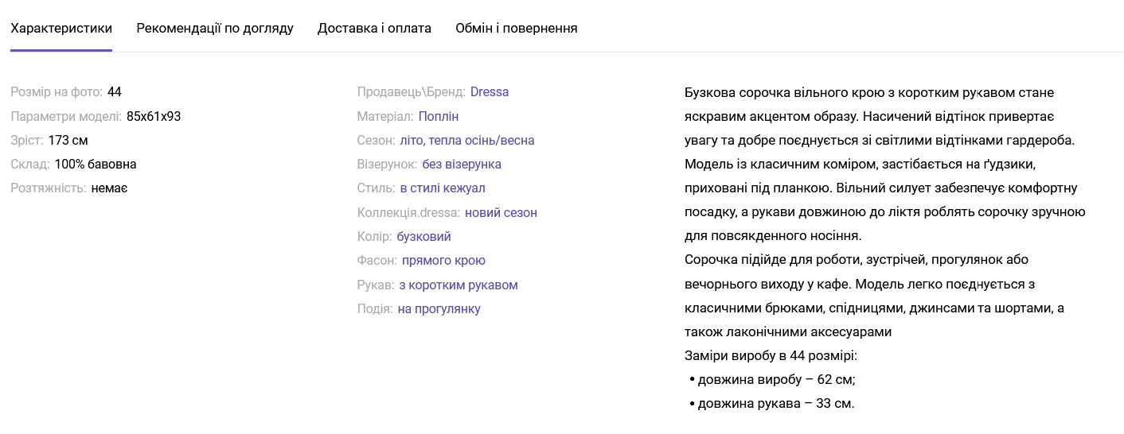Open the бузковий color link

[424, 237]
